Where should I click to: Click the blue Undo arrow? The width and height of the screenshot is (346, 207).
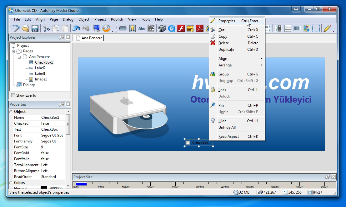click(76, 28)
